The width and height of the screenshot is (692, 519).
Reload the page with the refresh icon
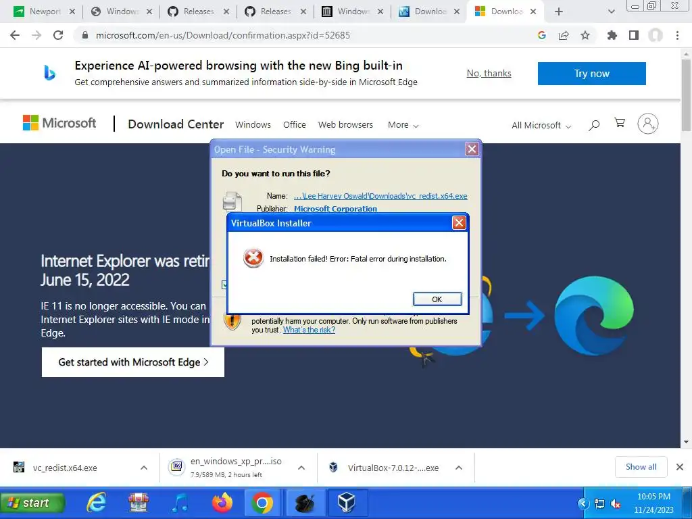coord(58,35)
